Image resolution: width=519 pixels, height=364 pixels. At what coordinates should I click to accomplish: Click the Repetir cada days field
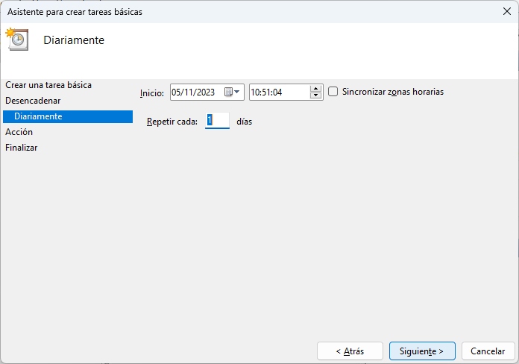[217, 121]
